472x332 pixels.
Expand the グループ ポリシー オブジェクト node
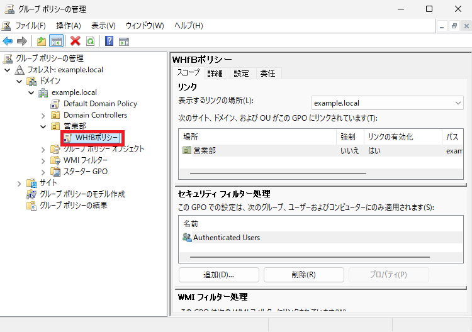(x=43, y=150)
